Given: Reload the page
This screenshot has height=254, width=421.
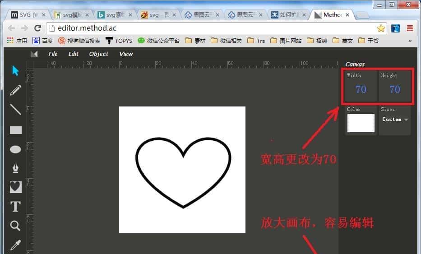Looking at the screenshot, I should (37, 28).
